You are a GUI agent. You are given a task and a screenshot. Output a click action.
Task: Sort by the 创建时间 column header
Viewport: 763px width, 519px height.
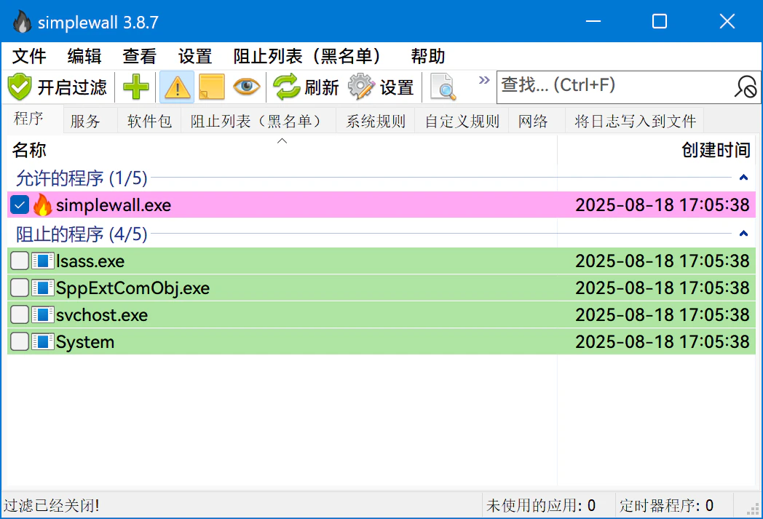(657, 150)
